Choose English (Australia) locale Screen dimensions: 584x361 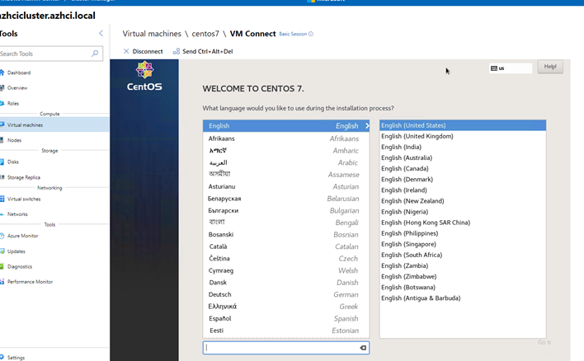[x=463, y=157]
